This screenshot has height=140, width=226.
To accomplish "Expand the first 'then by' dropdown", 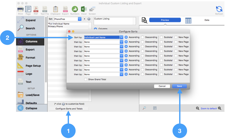I will click(121, 42).
